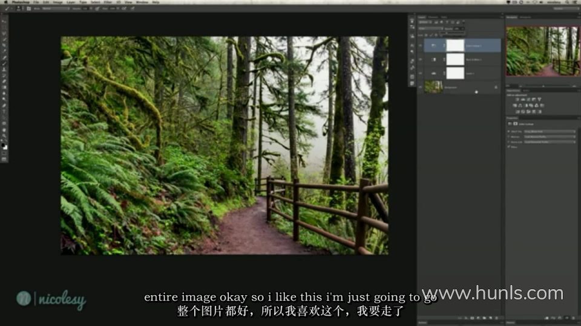Add a Levels adjustment from Adjustments panel

(x=523, y=100)
